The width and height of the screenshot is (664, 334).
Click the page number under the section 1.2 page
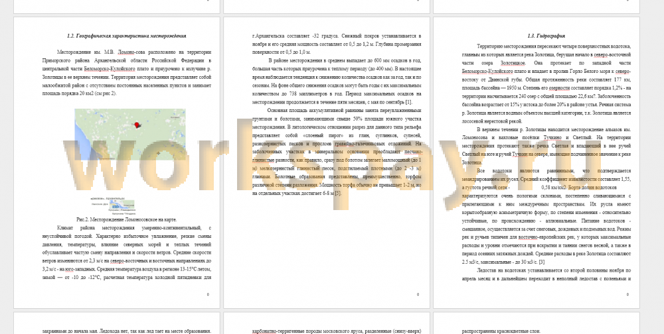208,295
